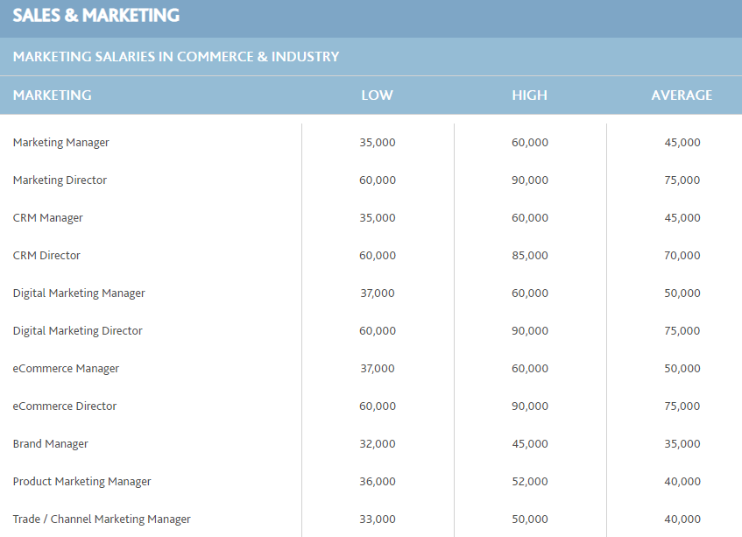The height and width of the screenshot is (537, 742).
Task: Click the CRM Manager row label
Action: tap(48, 217)
